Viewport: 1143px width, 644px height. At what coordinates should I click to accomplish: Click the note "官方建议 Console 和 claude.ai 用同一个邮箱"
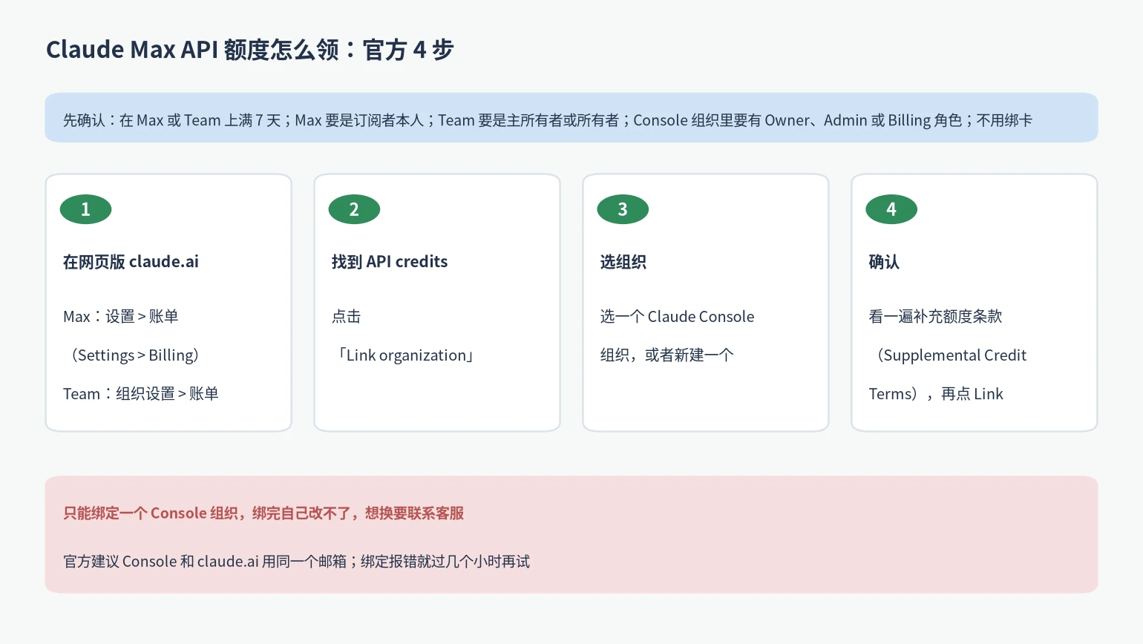pyautogui.click(x=205, y=562)
